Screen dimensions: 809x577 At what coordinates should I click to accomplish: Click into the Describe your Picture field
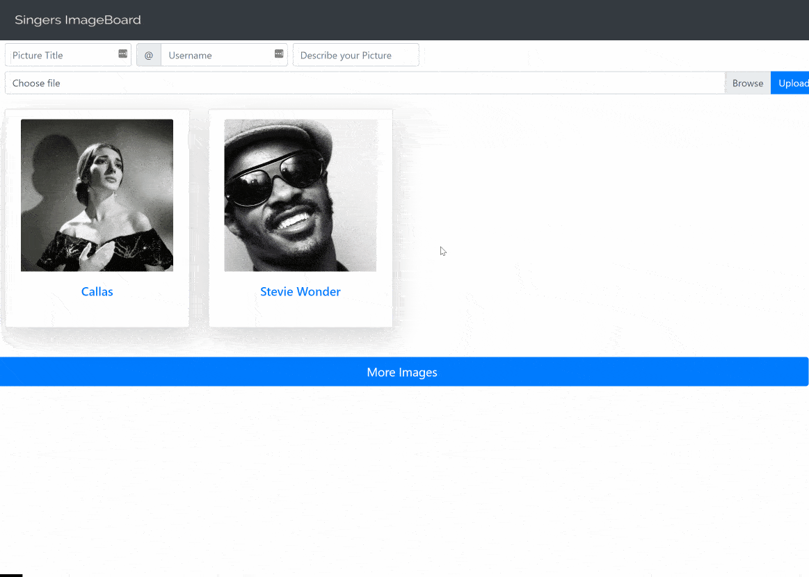[x=355, y=56]
